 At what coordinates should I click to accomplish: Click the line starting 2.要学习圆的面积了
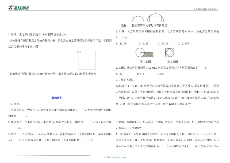pyautogui.click(x=167, y=122)
